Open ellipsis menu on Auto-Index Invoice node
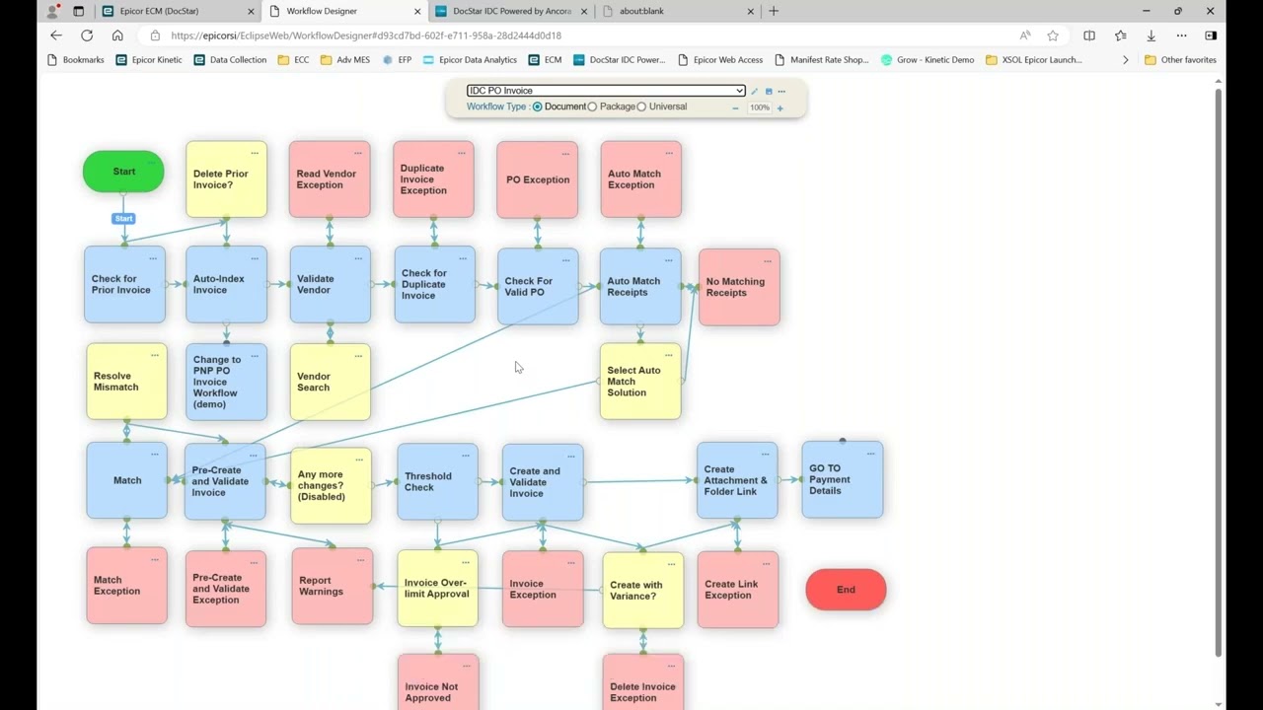1263x710 pixels. (255, 258)
